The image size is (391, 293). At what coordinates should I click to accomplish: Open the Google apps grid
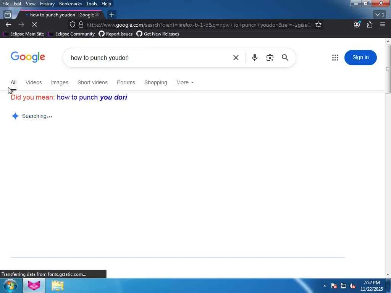pyautogui.click(x=335, y=58)
